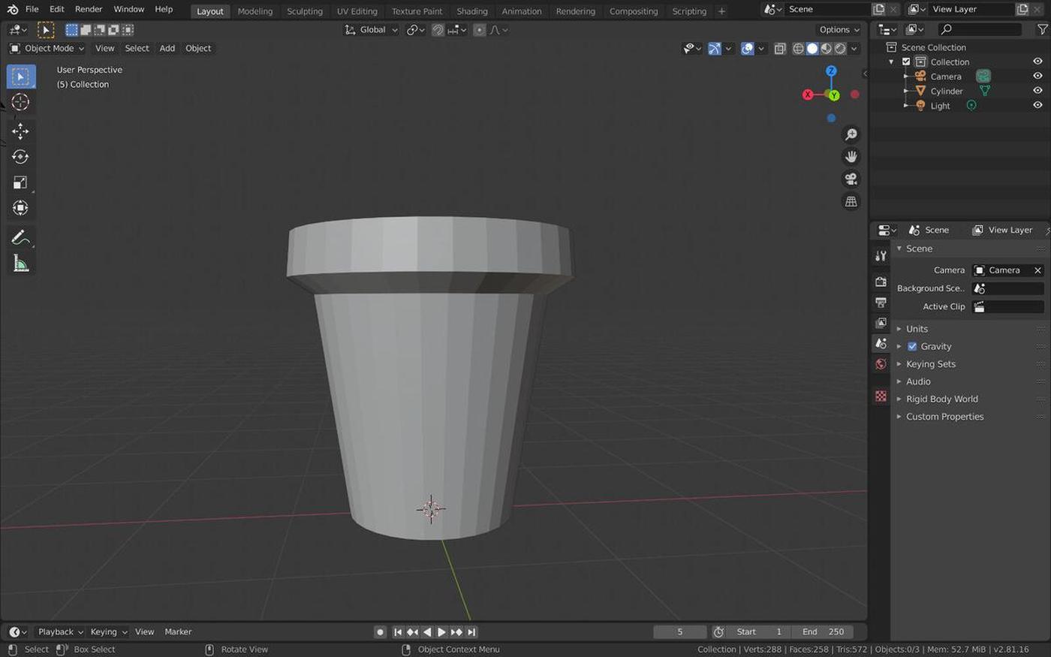Add a new workspace with plus button
The image size is (1051, 657).
pos(721,11)
